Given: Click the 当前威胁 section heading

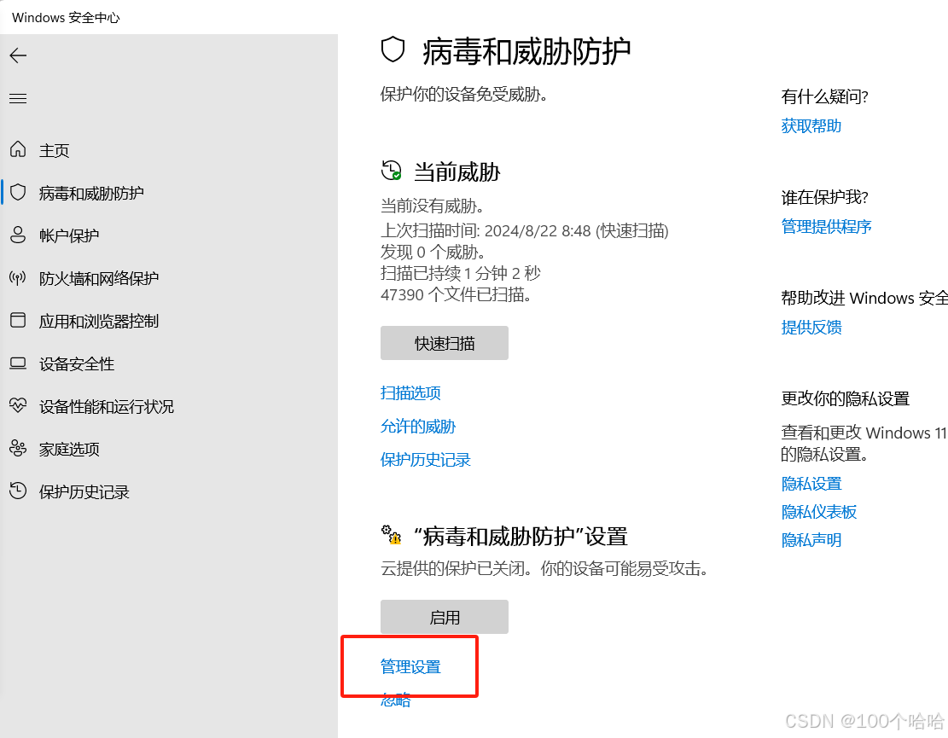Looking at the screenshot, I should tap(457, 172).
